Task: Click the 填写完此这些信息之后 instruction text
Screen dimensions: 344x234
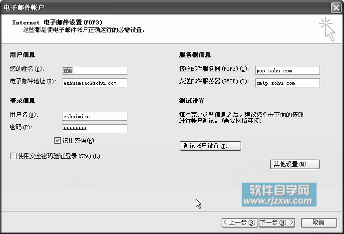Action: click(x=241, y=118)
